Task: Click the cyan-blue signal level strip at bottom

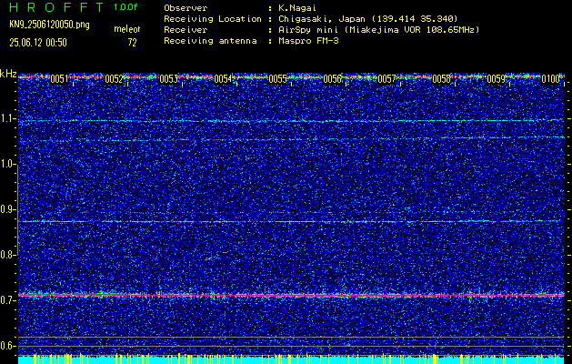Action: (x=291, y=359)
